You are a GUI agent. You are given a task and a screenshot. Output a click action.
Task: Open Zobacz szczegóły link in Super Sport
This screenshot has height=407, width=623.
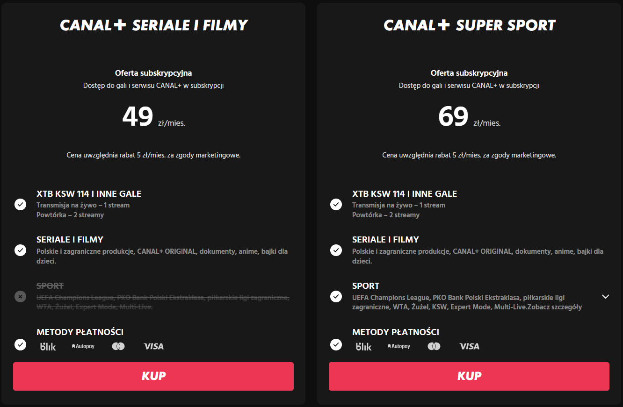click(554, 307)
